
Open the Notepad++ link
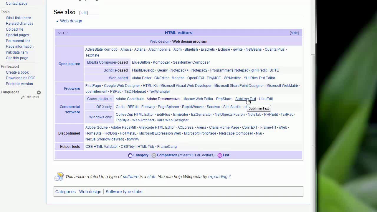(x=179, y=70)
